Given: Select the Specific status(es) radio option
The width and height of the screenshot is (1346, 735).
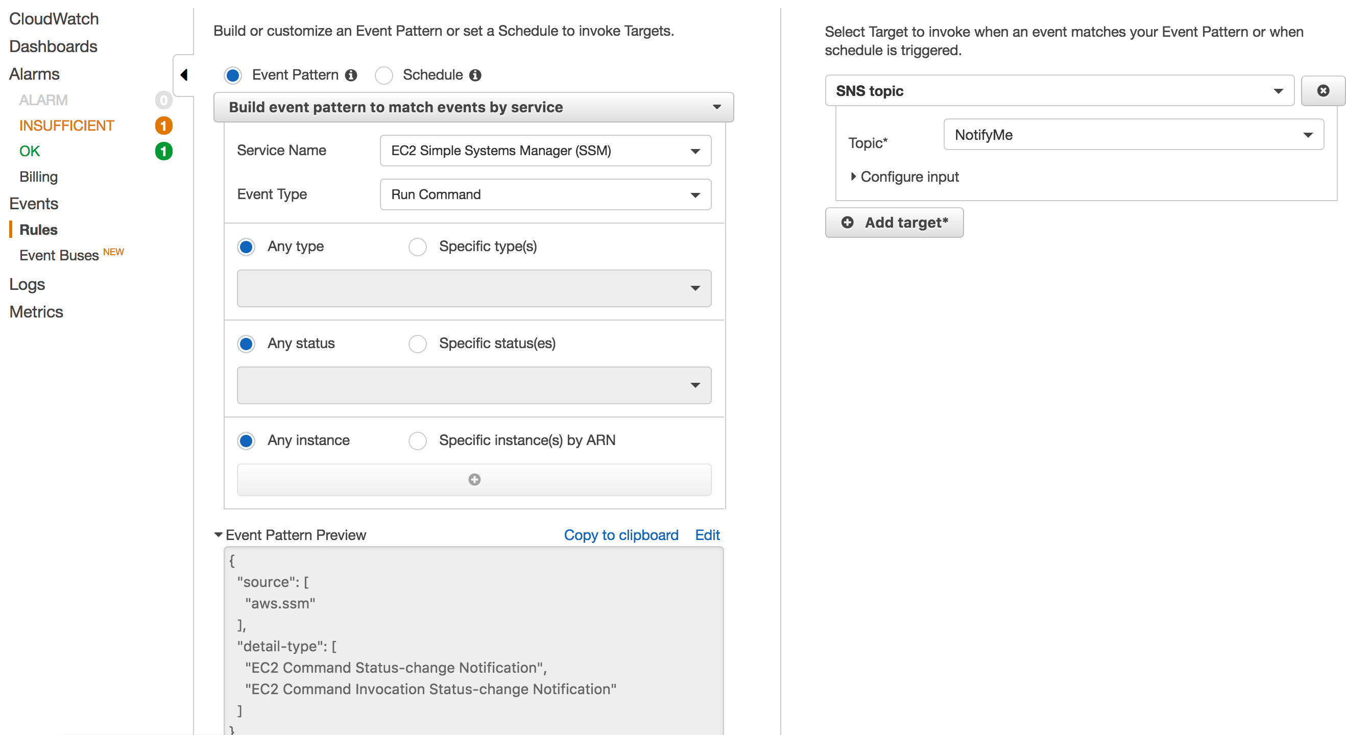Looking at the screenshot, I should pyautogui.click(x=418, y=344).
